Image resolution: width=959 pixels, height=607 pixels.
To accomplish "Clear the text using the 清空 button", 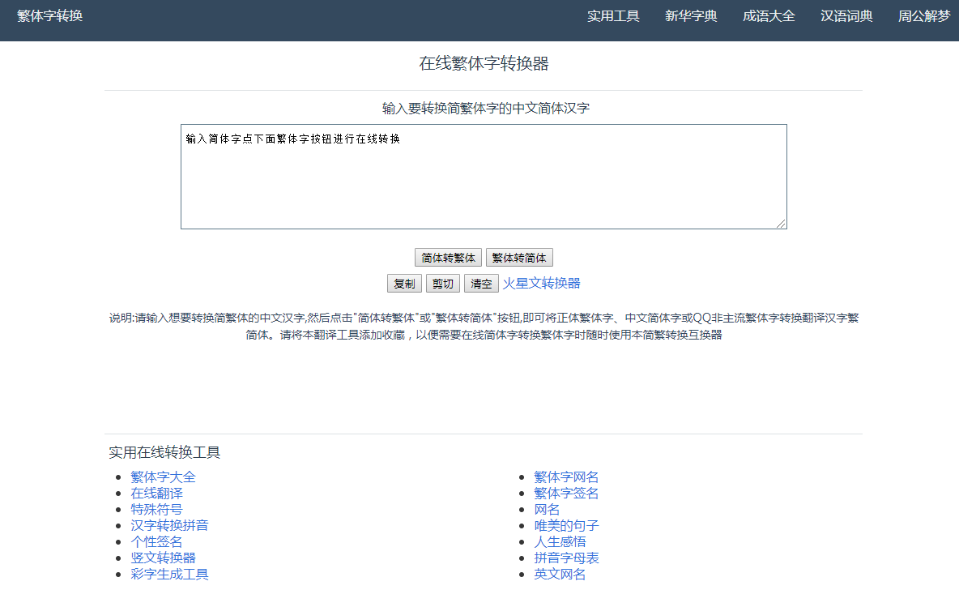I will (481, 284).
